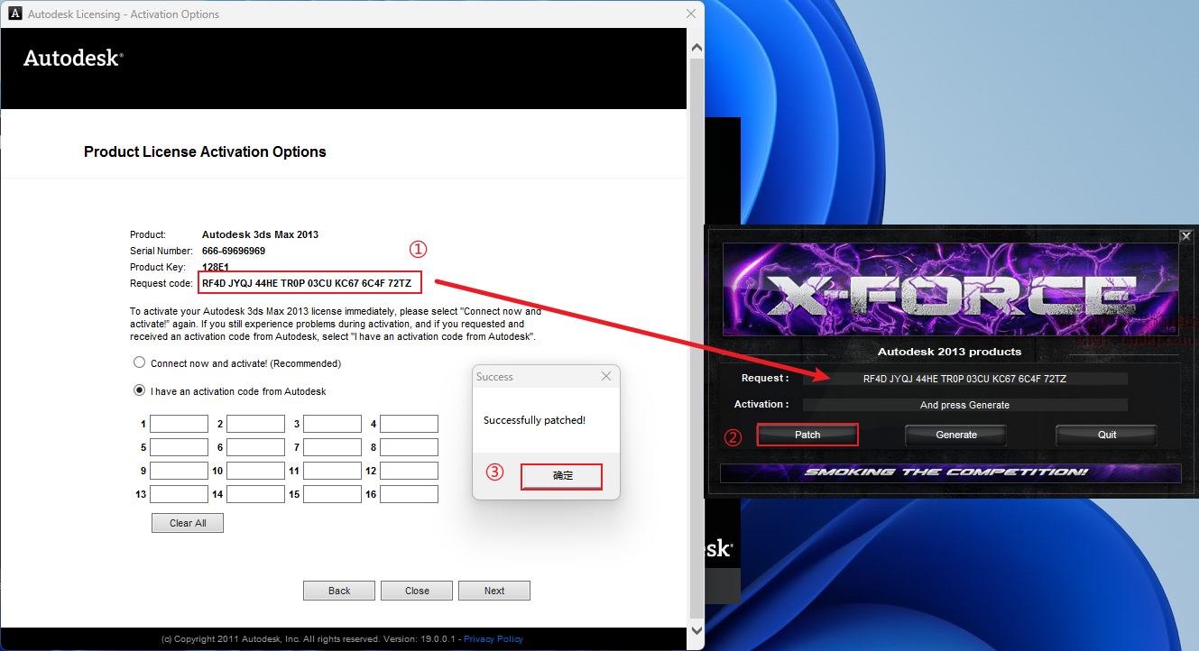The width and height of the screenshot is (1199, 651).
Task: Click the "Successfully patched!" message
Action: (534, 420)
